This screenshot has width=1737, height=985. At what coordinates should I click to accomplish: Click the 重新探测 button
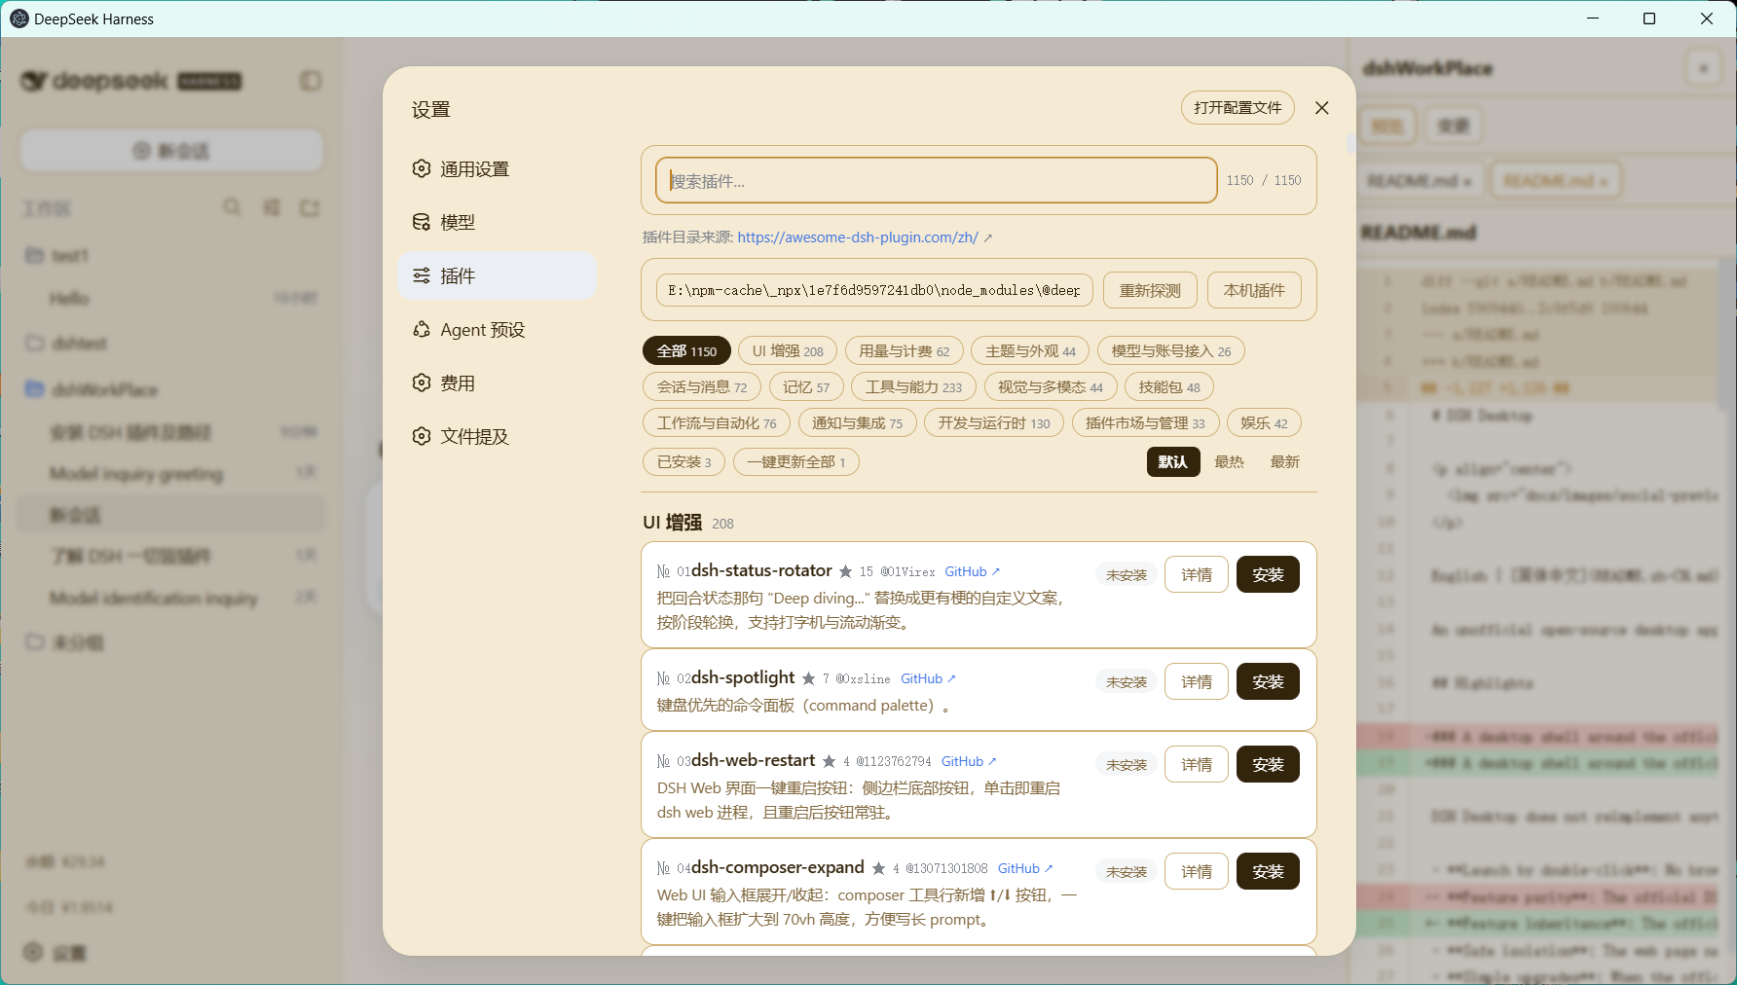pyautogui.click(x=1150, y=290)
